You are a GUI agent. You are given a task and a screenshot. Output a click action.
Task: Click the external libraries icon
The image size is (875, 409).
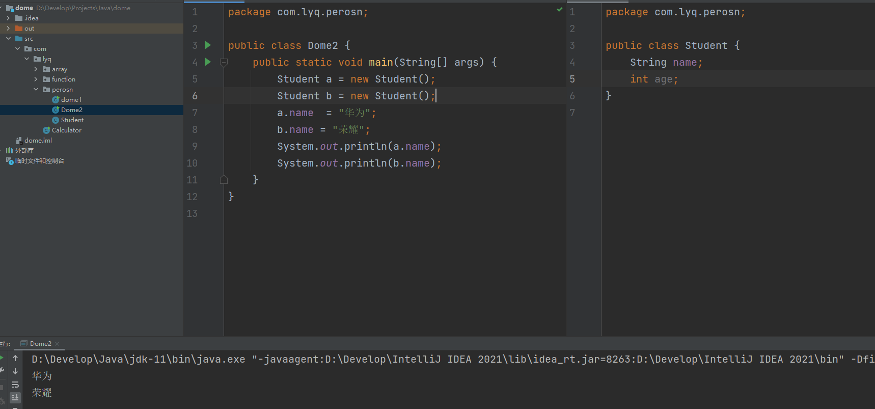pyautogui.click(x=10, y=151)
